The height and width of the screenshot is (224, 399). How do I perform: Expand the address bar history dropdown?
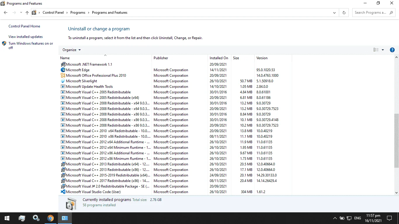click(334, 13)
